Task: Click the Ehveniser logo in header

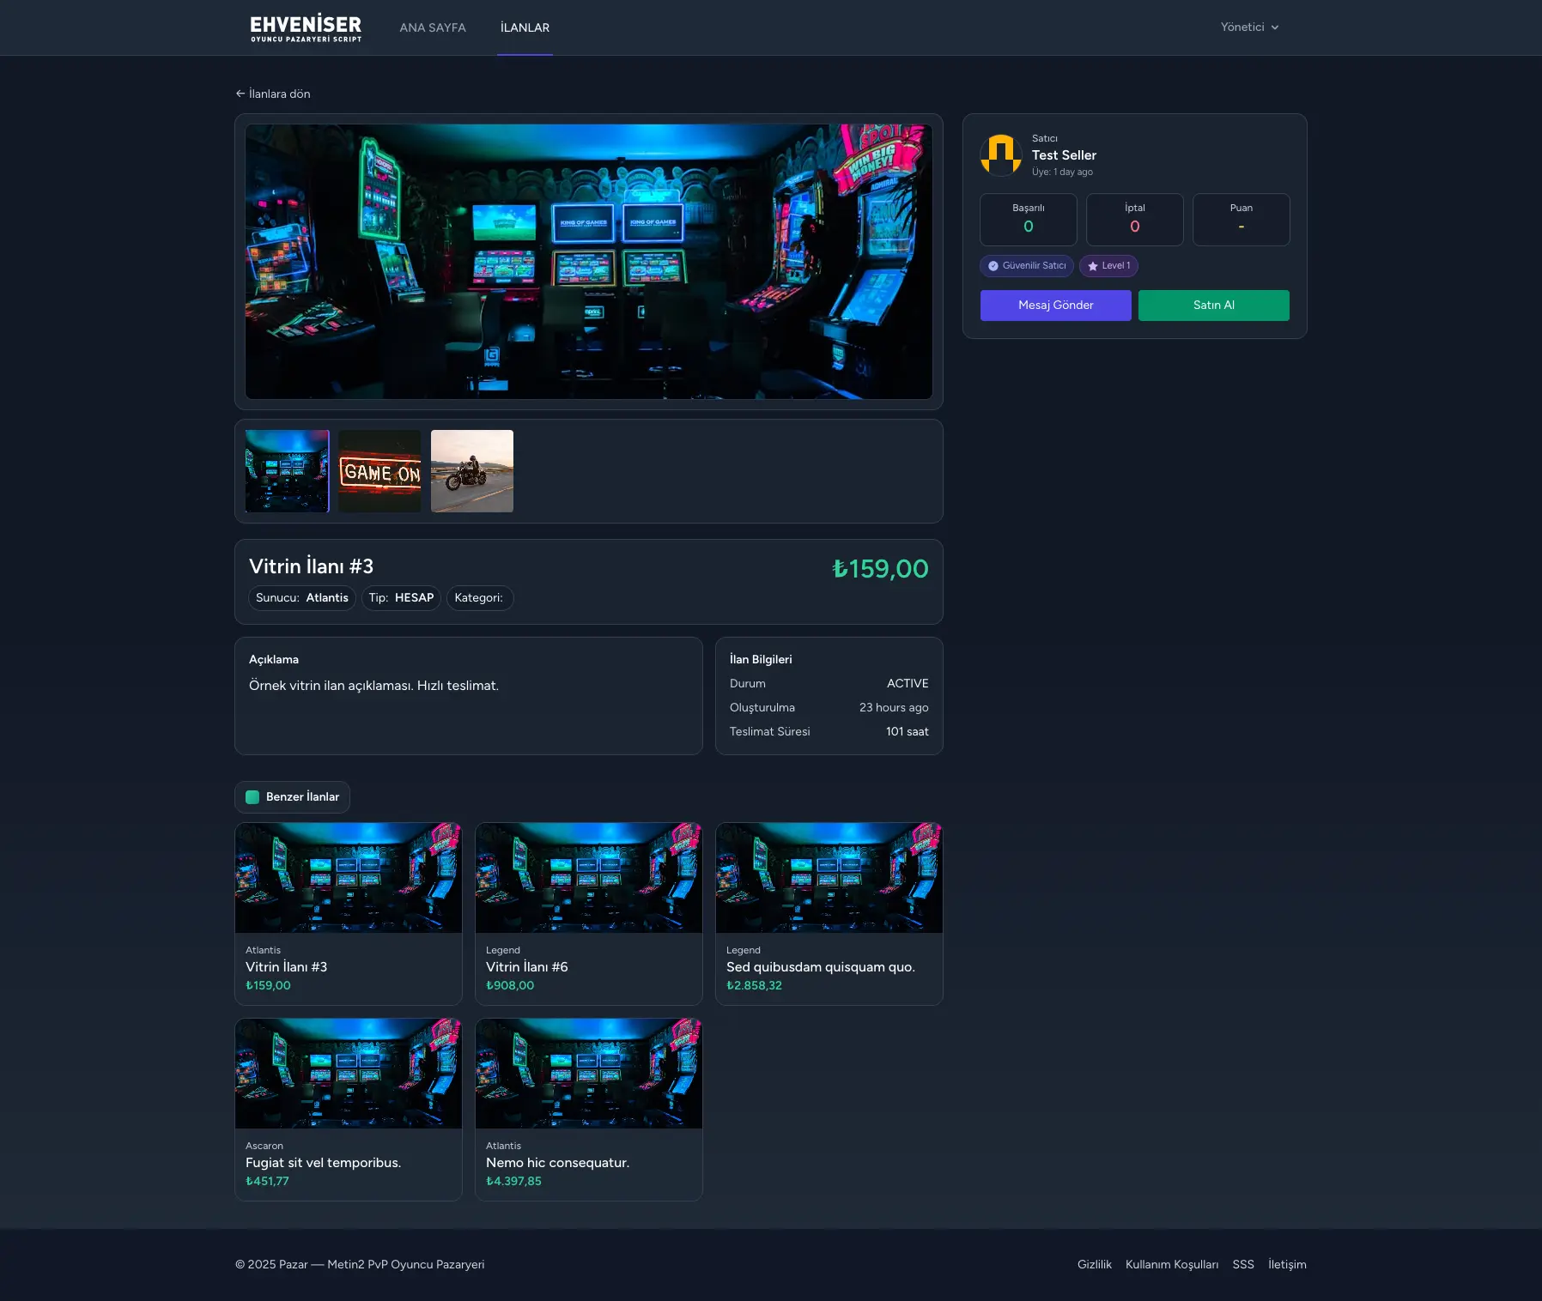Action: (x=306, y=27)
